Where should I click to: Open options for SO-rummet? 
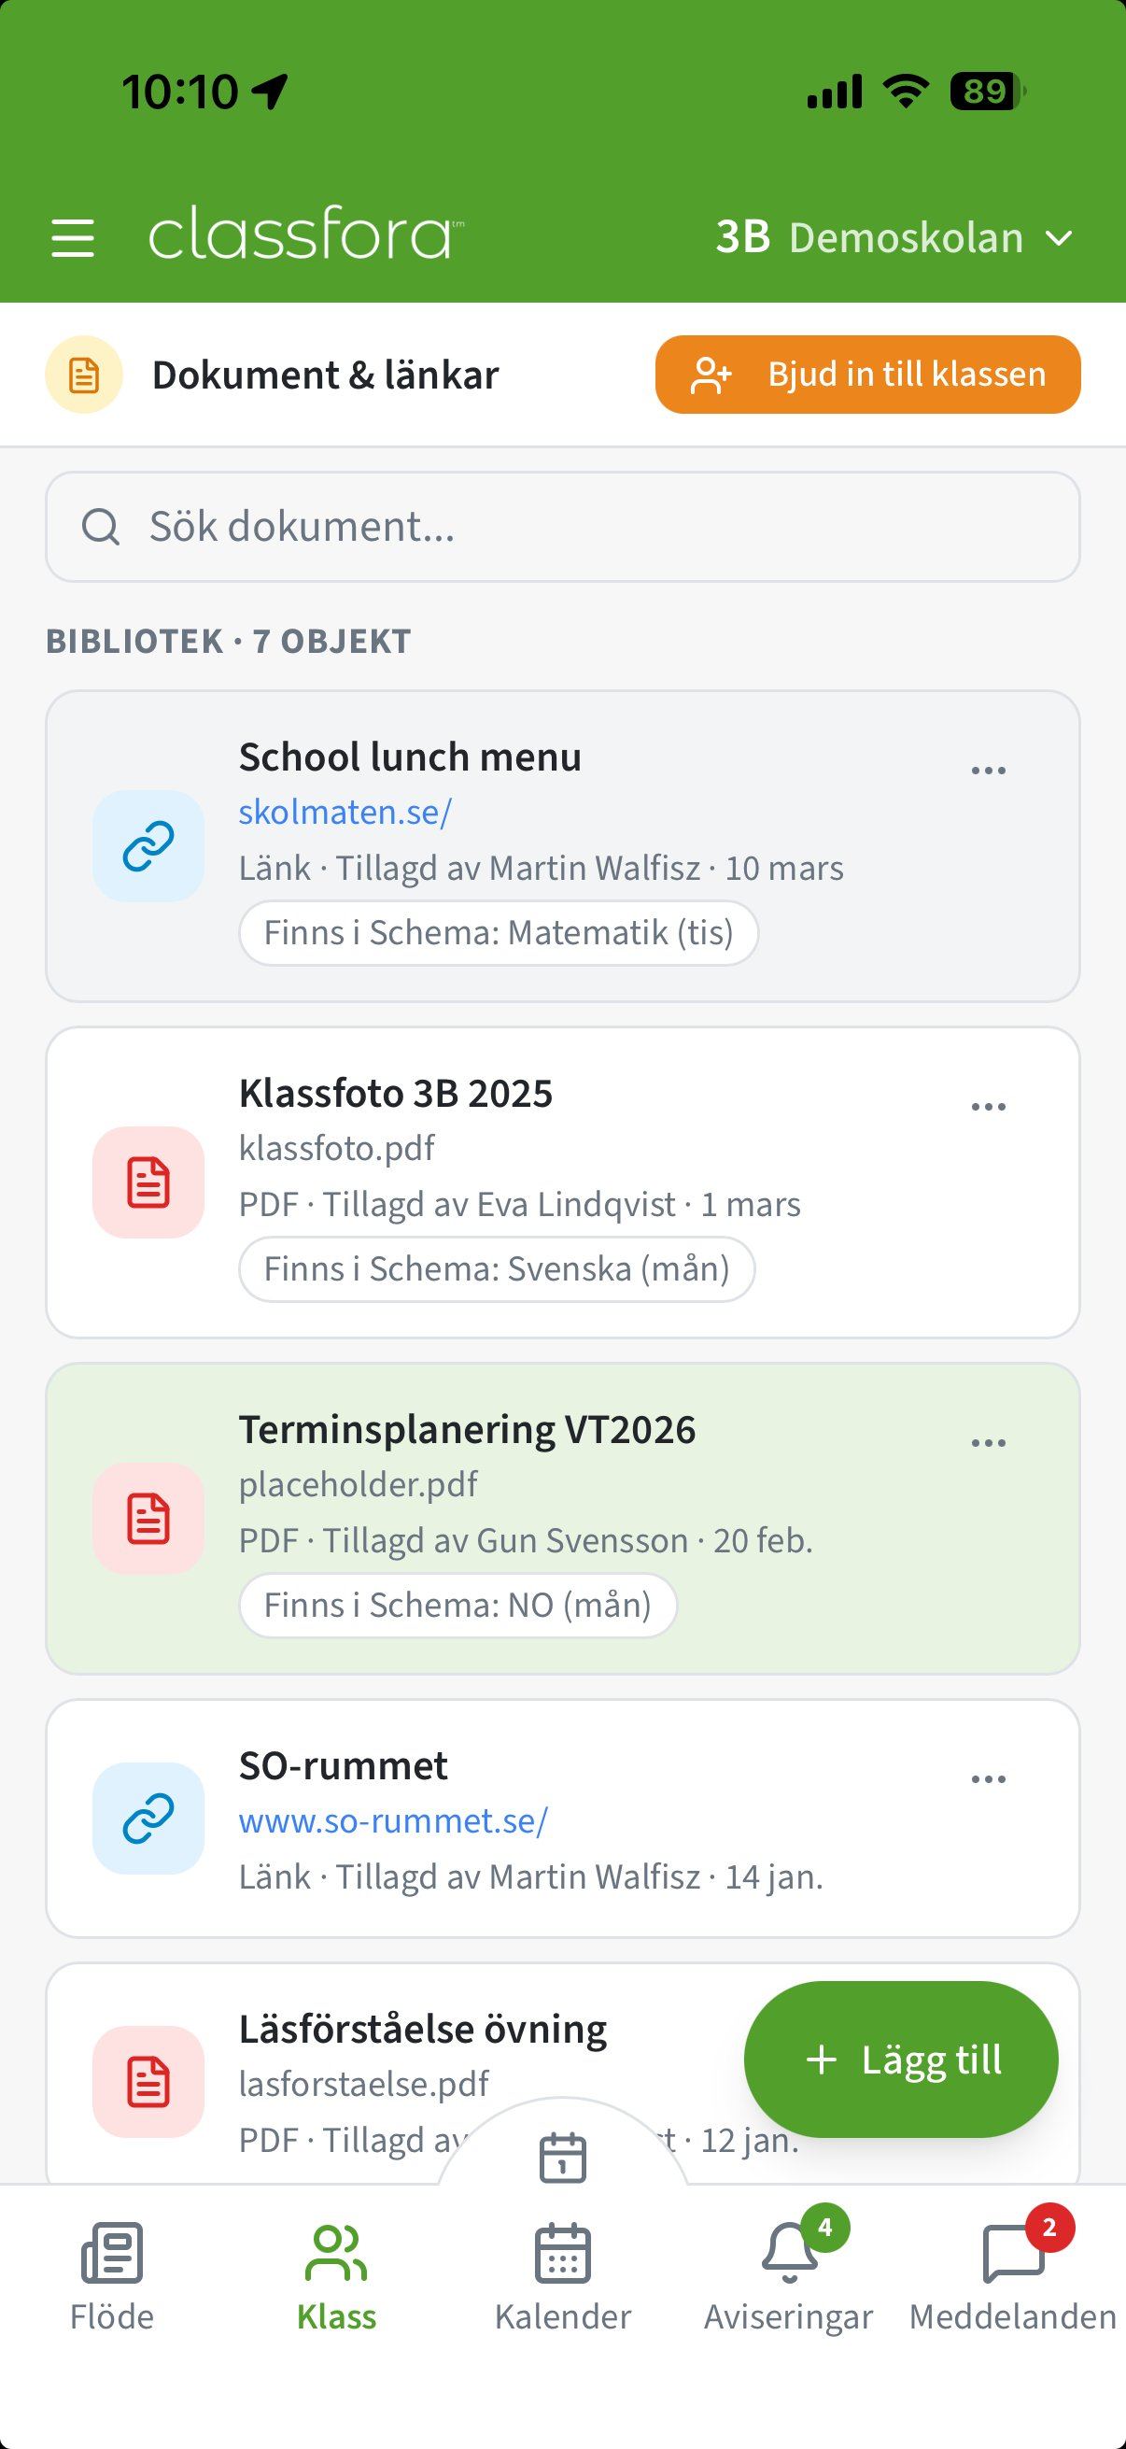(x=988, y=1778)
